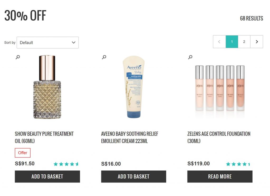Click the previous page arrow
The image size is (270, 196).
click(219, 42)
